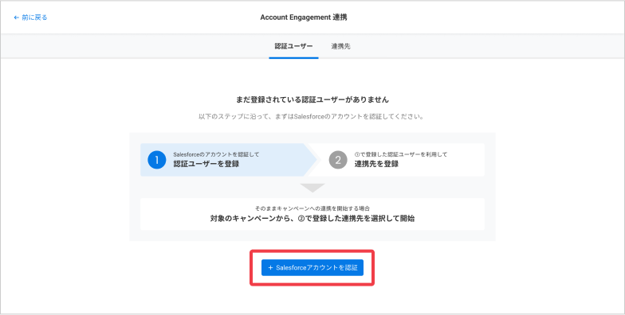
Task: Click the 以下のステップに沿って instruction sentence
Action: [x=311, y=117]
